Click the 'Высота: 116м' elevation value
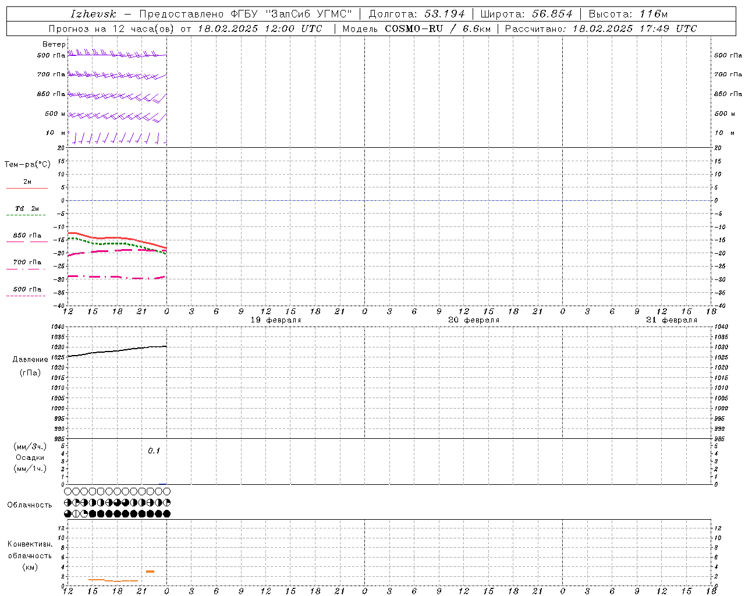 point(629,14)
